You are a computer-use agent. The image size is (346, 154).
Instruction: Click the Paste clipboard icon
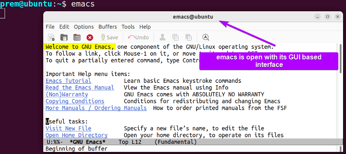point(188,37)
